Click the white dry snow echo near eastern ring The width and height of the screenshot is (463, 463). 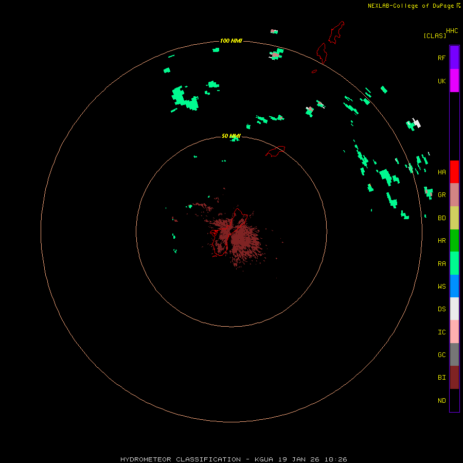pos(417,122)
